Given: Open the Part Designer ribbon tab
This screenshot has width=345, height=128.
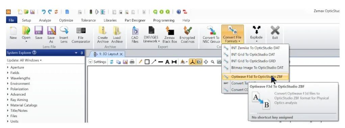Looking at the screenshot, I should (x=135, y=20).
